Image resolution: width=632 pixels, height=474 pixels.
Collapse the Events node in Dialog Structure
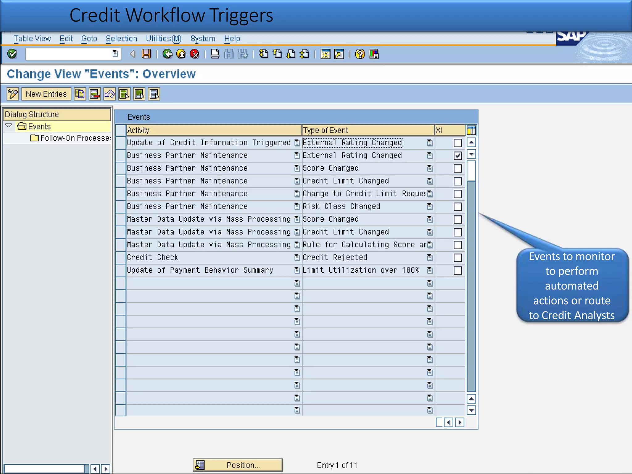tap(9, 126)
